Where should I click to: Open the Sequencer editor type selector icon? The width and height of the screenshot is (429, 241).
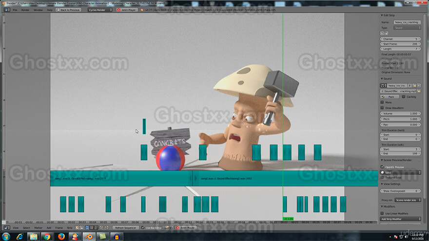click(6, 228)
